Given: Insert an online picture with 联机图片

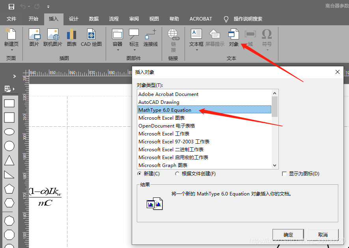Looking at the screenshot, I should coord(53,38).
